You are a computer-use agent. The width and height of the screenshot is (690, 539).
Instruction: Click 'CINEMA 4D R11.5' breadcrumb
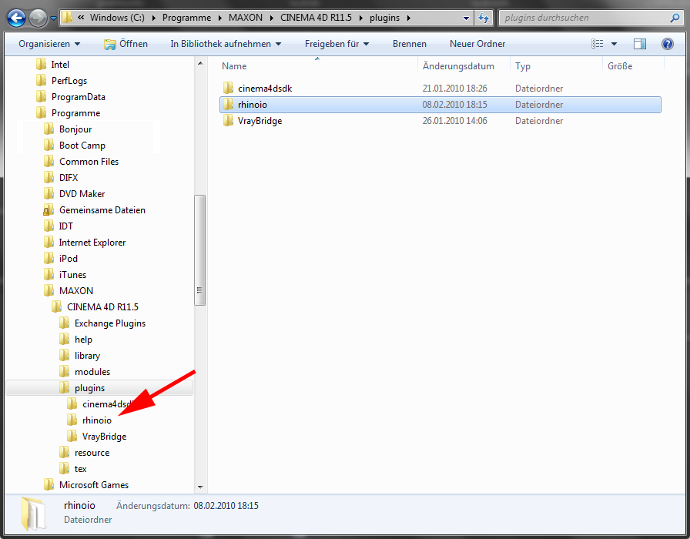point(316,18)
